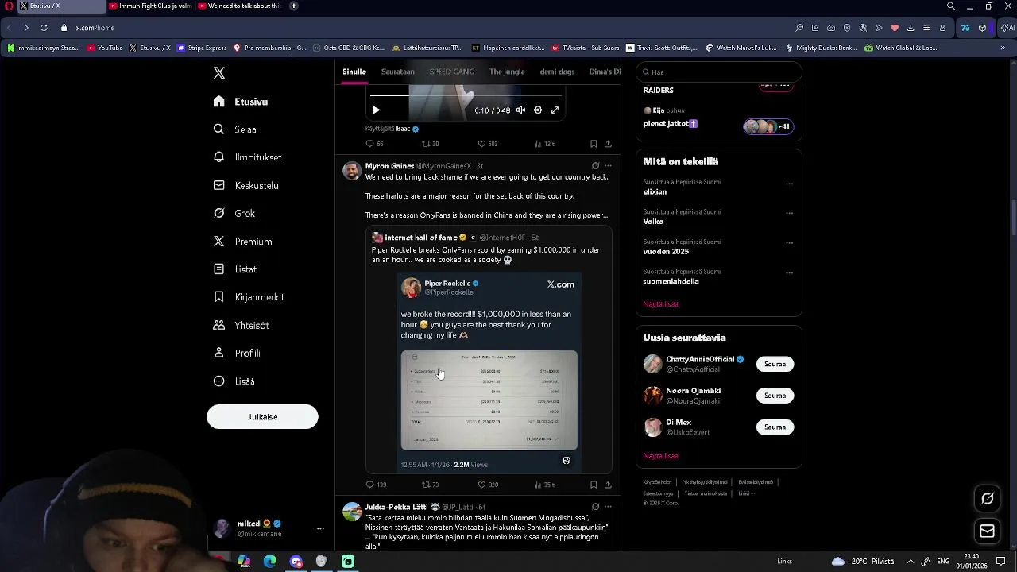The width and height of the screenshot is (1017, 572).
Task: Like Myron Gaines post with 920 likes
Action: point(487,485)
